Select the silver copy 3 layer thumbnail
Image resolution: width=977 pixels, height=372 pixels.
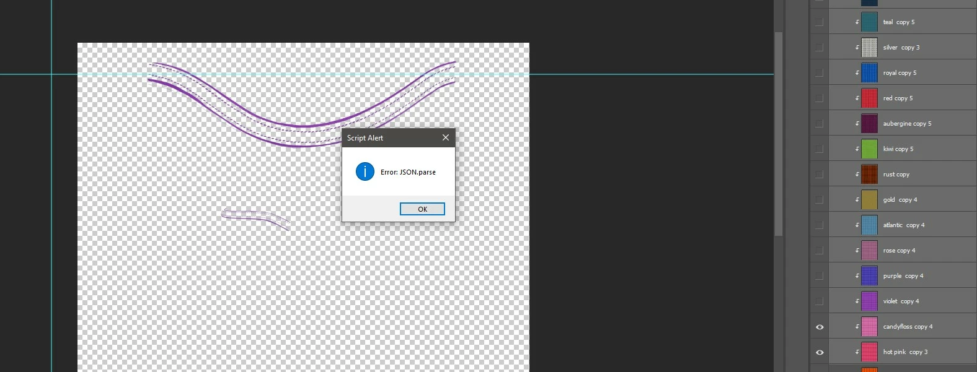[869, 47]
